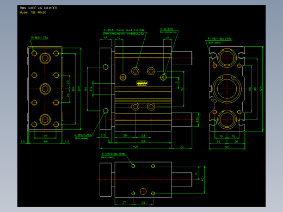Click the '104' dimension on left view
The height and width of the screenshot is (212, 283).
(73, 89)
